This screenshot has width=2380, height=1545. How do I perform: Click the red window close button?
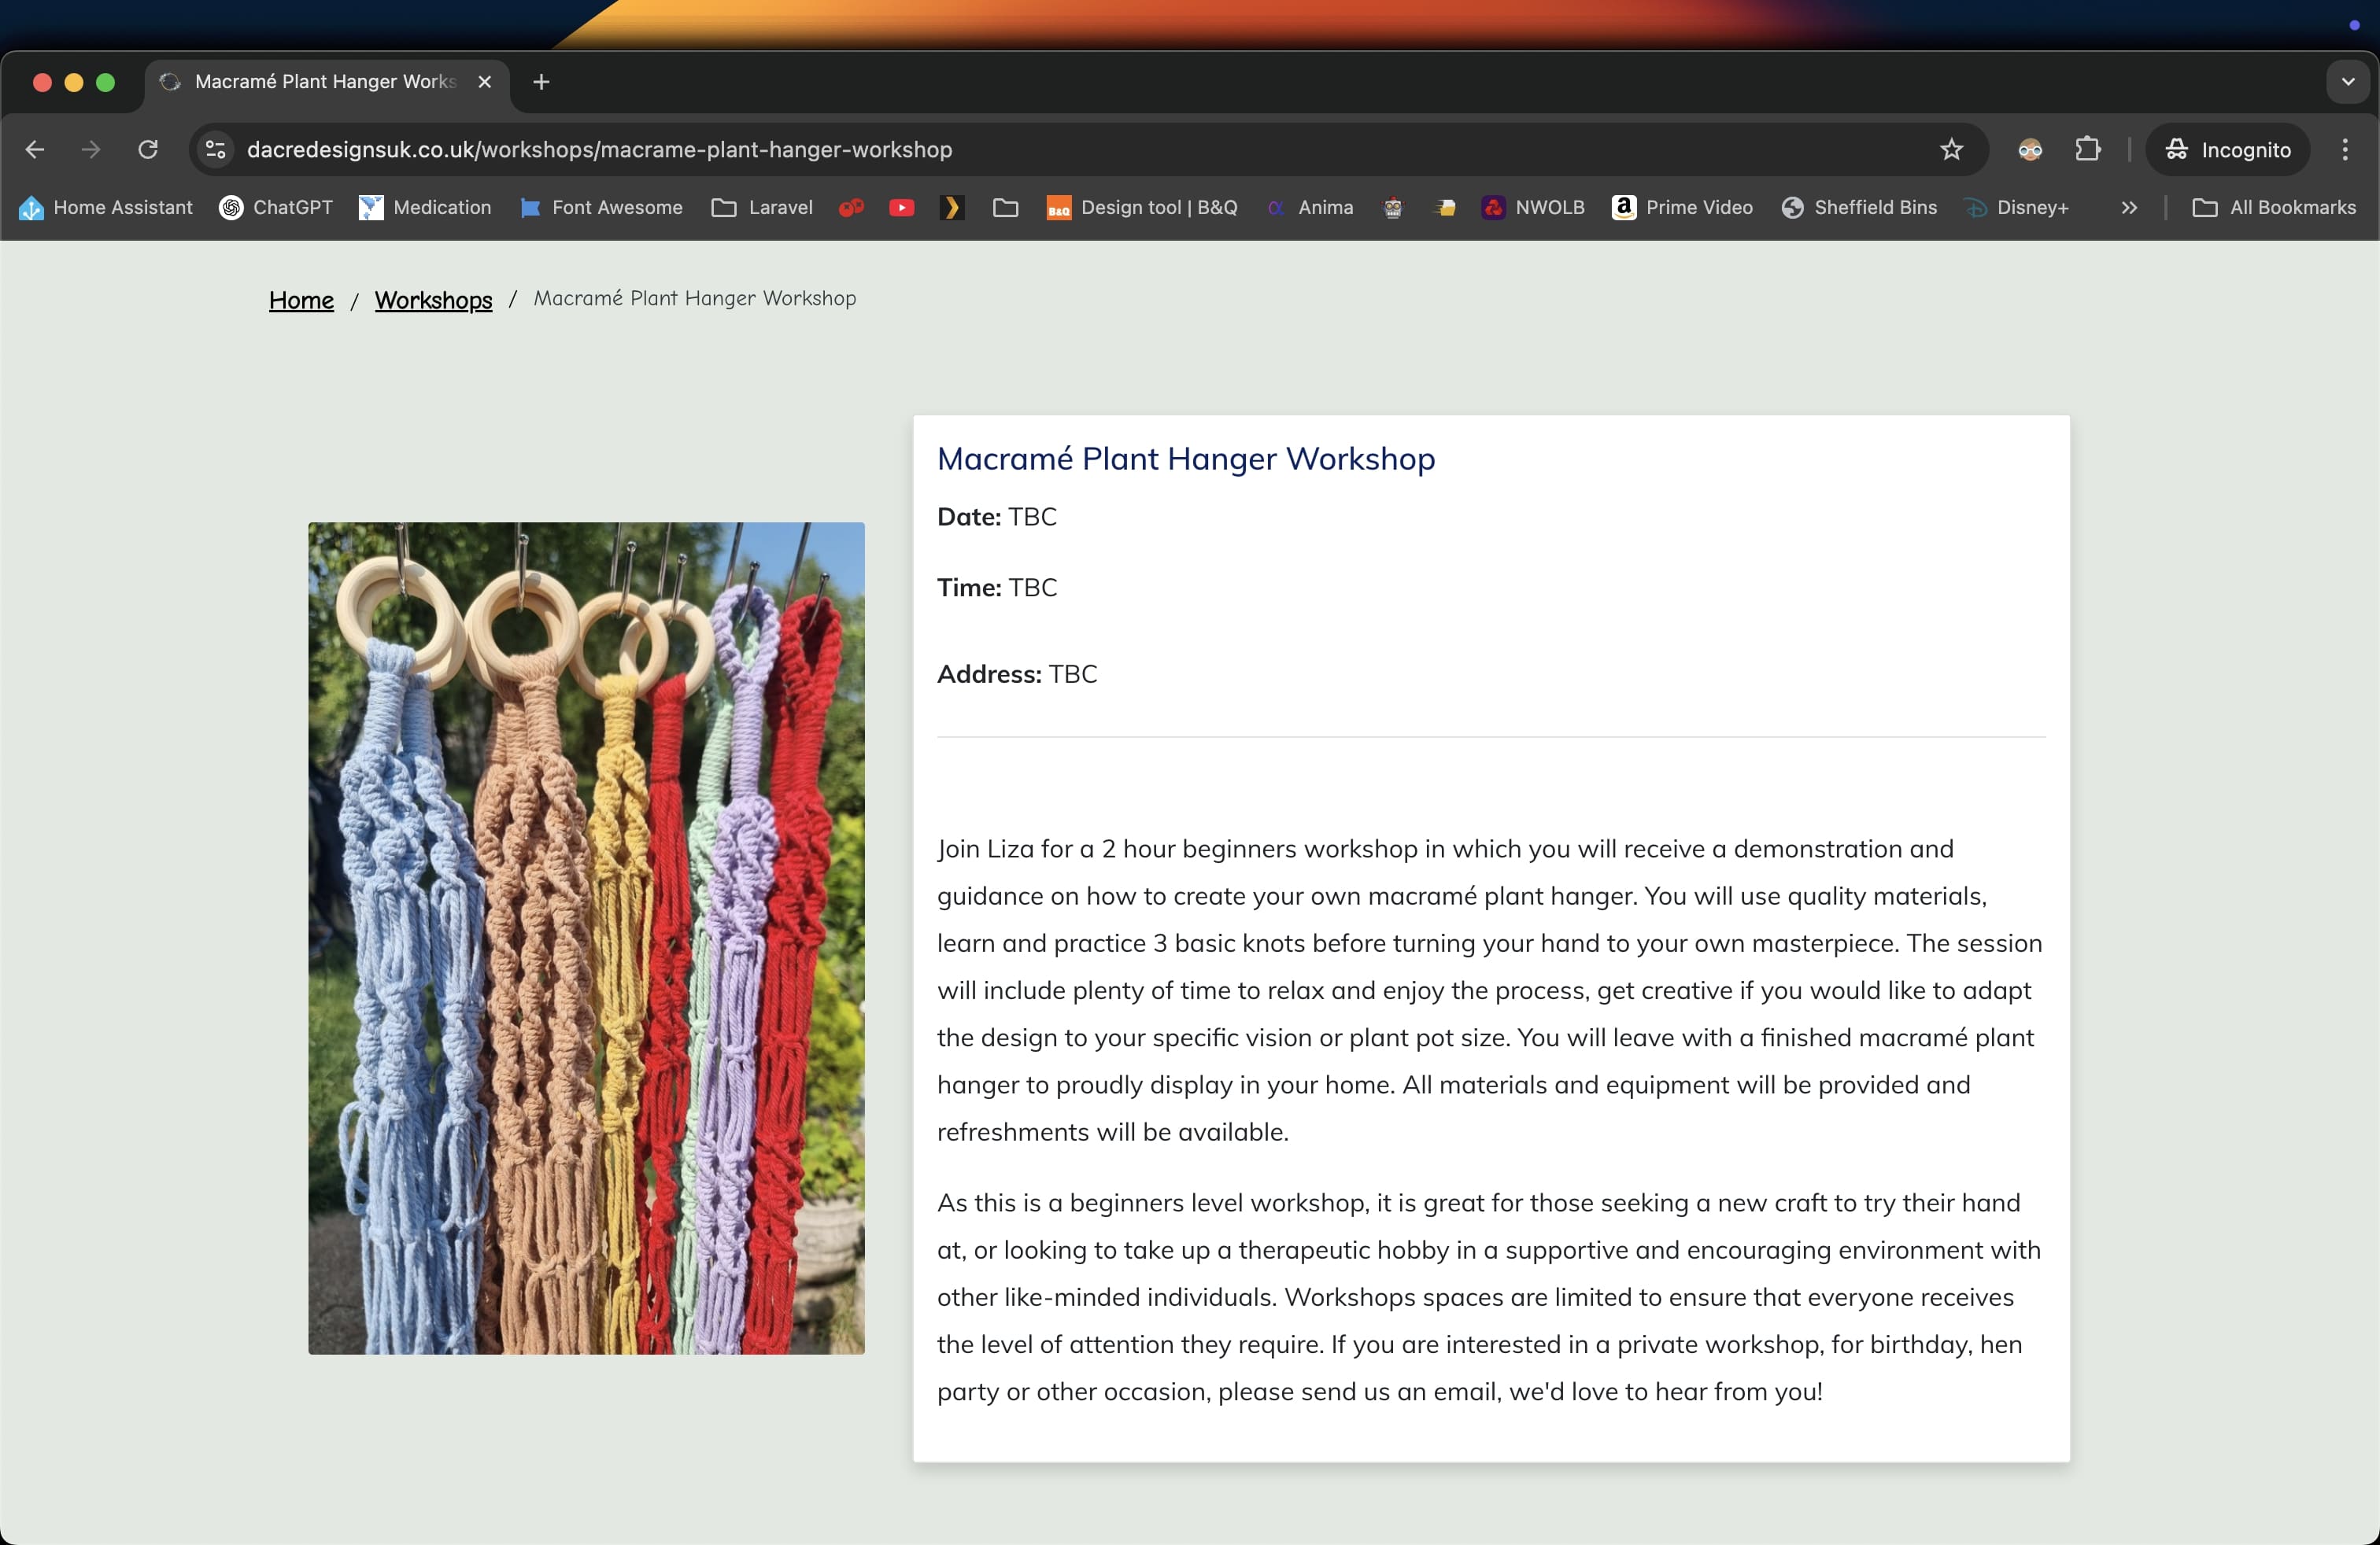point(42,82)
